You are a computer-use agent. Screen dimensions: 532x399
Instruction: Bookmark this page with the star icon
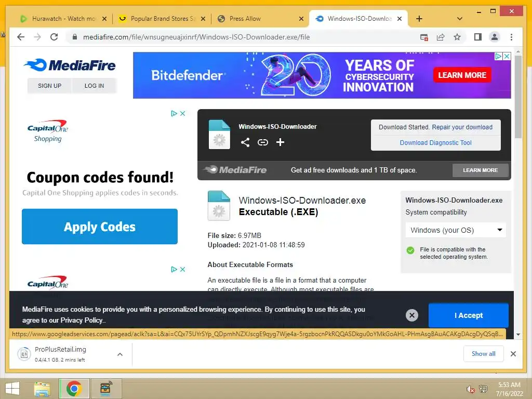[x=457, y=37]
